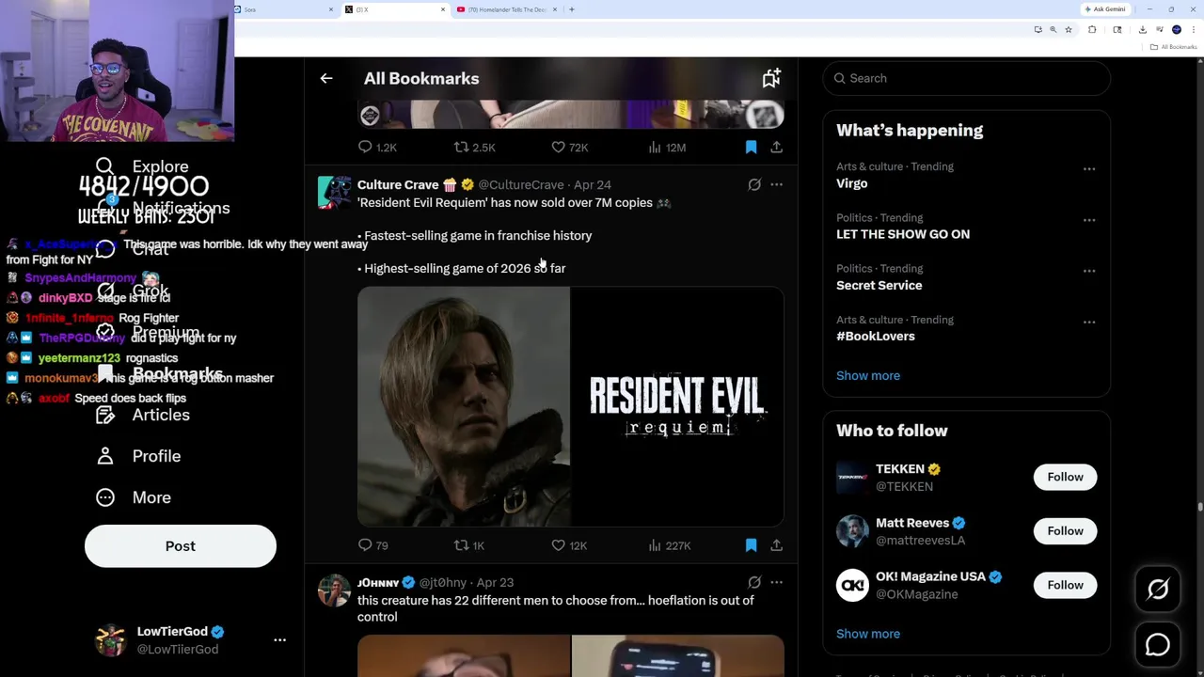Toggle bookmark on the Culture Crave post
Screen dimensions: 1204x677
pyautogui.click(x=751, y=545)
